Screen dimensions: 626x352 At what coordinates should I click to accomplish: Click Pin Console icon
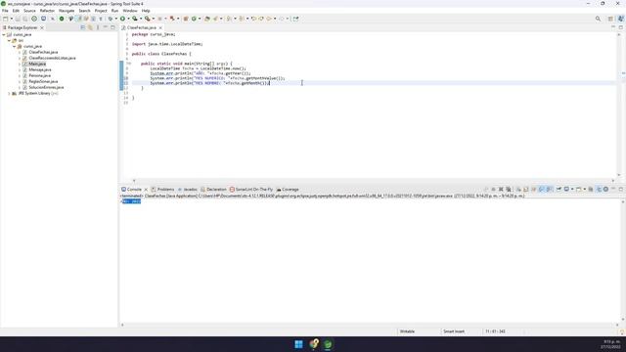click(559, 189)
